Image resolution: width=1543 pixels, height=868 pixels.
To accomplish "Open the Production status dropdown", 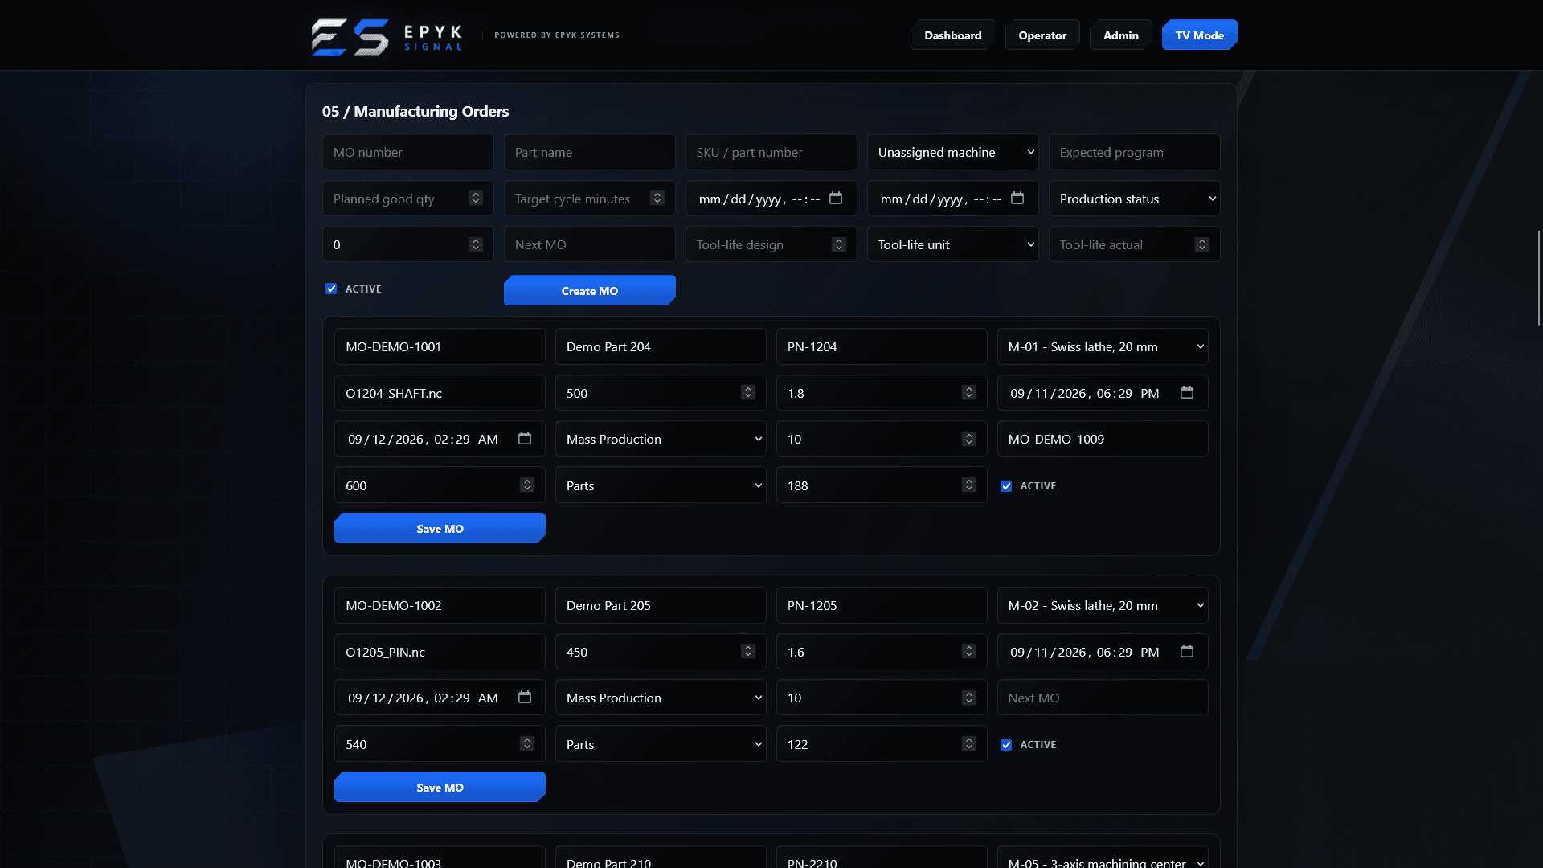I will click(1134, 199).
